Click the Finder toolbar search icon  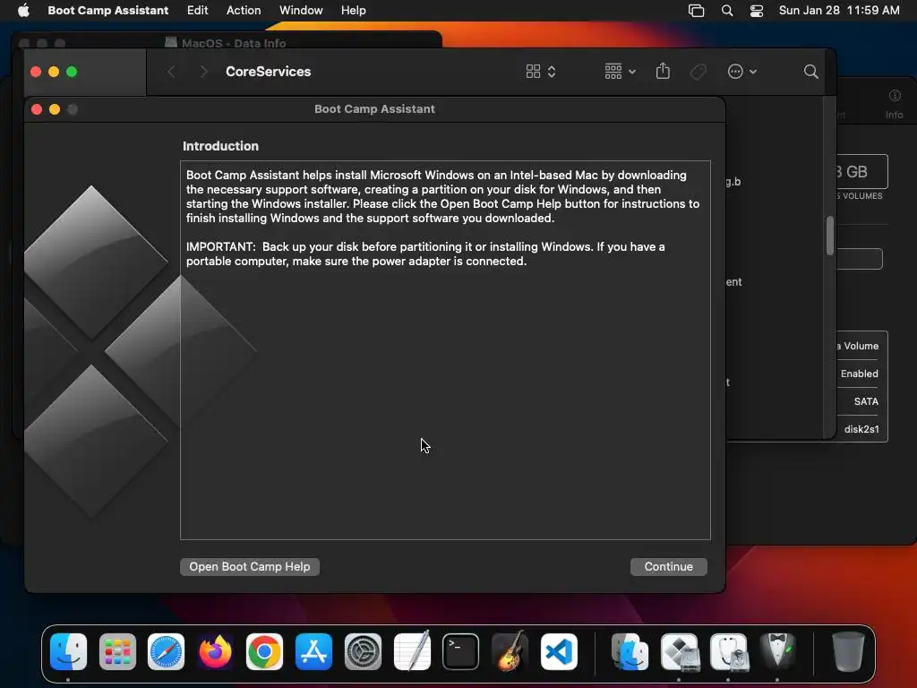(810, 72)
